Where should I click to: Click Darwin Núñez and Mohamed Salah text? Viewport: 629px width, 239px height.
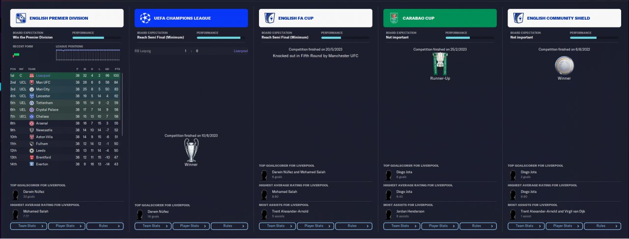tap(299, 172)
